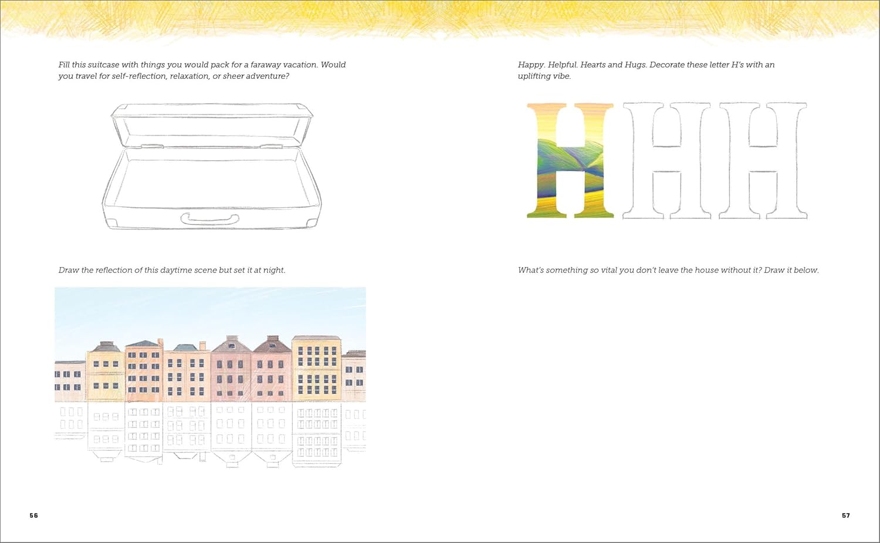The height and width of the screenshot is (543, 880).
Task: Click the suitcase carrying handle
Action: (x=209, y=220)
